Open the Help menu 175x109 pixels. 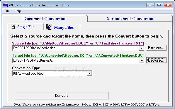(x=17, y=11)
